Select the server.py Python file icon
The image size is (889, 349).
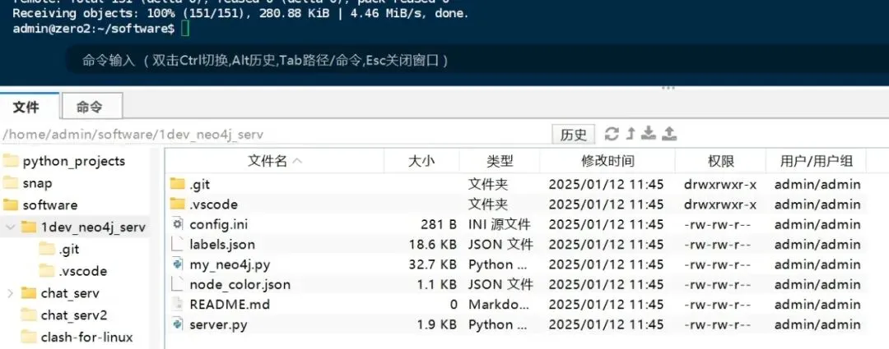[x=177, y=324]
